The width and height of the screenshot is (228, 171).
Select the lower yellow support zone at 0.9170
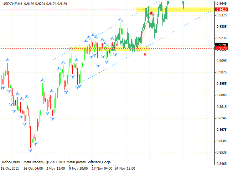click(x=110, y=49)
